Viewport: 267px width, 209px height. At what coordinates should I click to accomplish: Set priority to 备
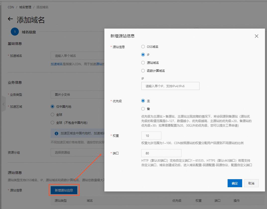coord(143,109)
